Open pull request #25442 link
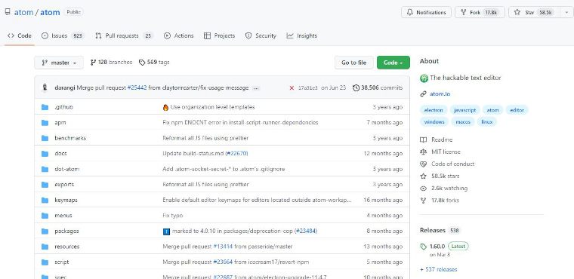The width and height of the screenshot is (574, 279). (x=137, y=87)
